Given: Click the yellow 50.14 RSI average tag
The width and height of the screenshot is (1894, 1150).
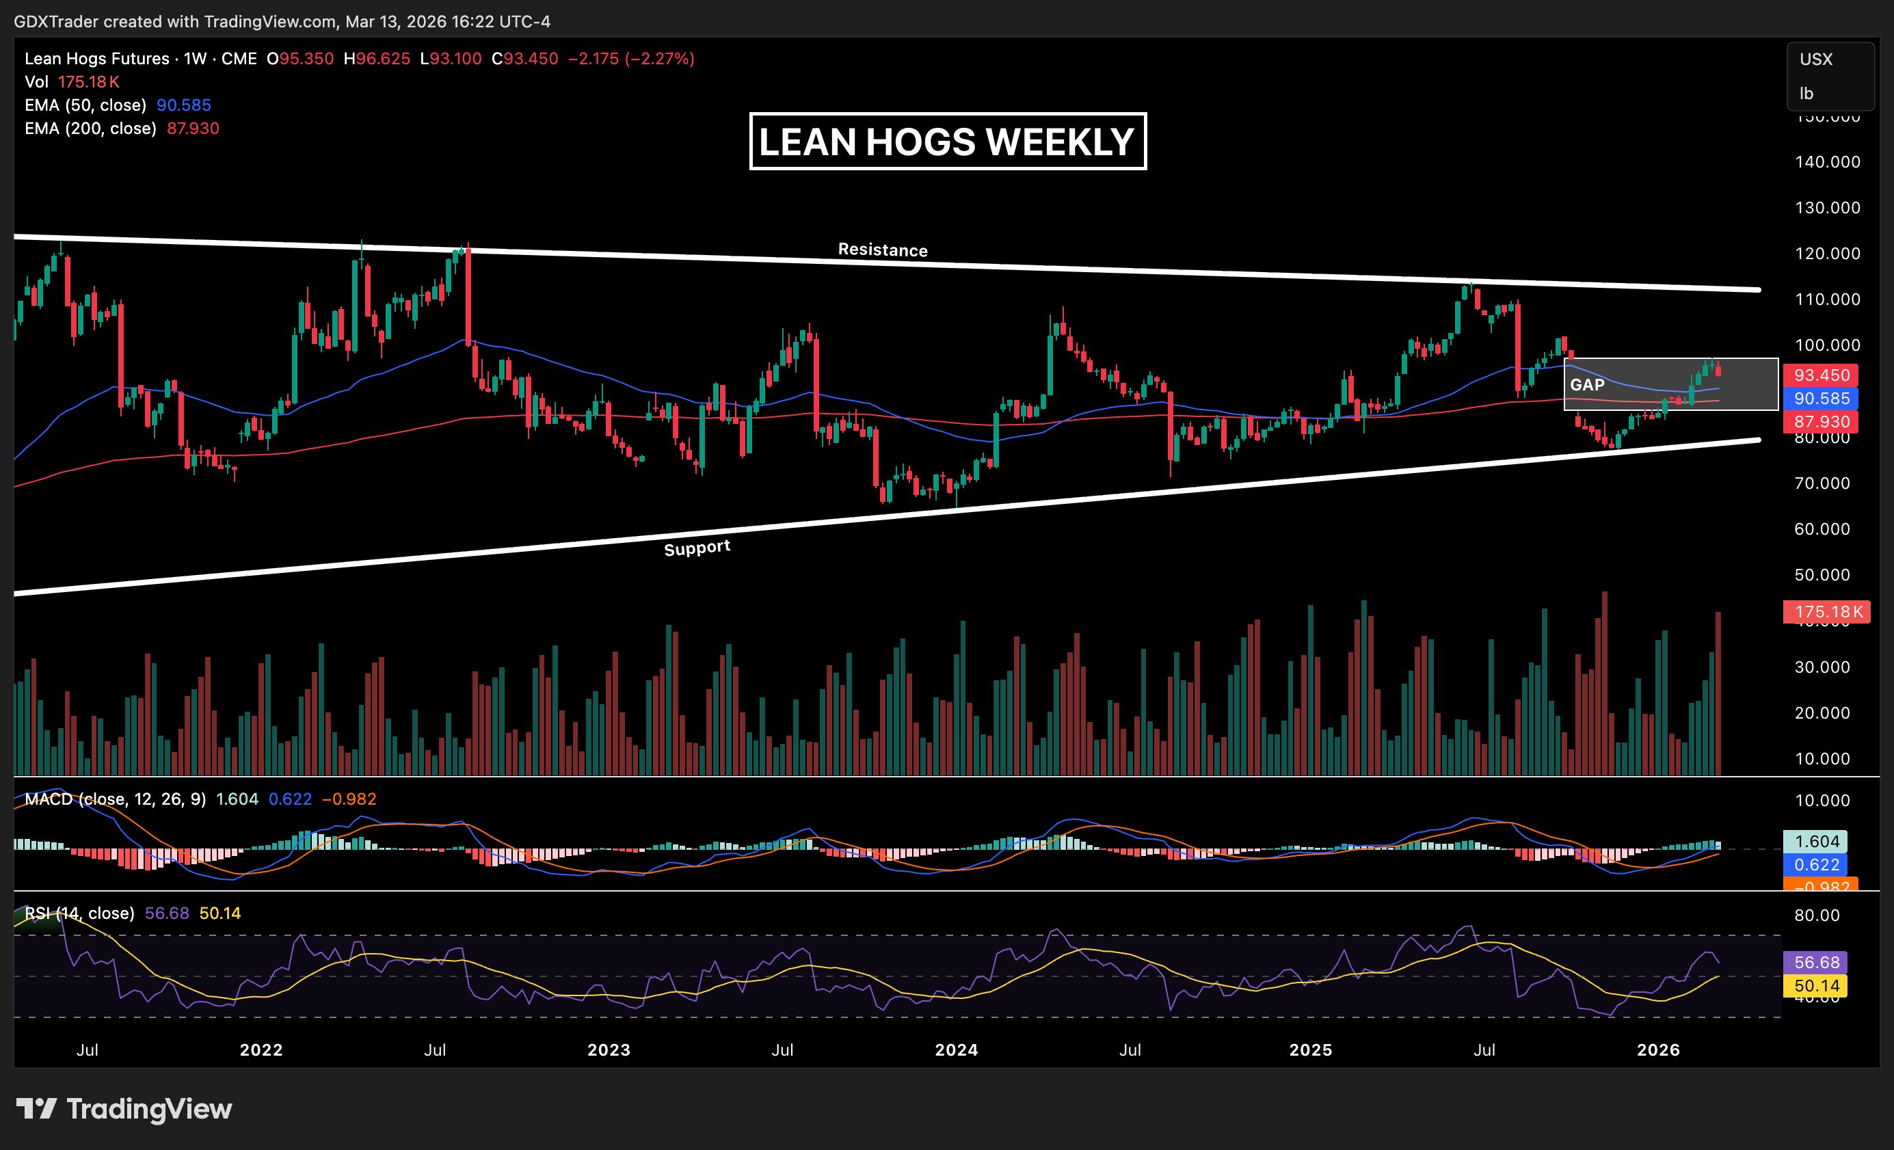Looking at the screenshot, I should pyautogui.click(x=1815, y=985).
